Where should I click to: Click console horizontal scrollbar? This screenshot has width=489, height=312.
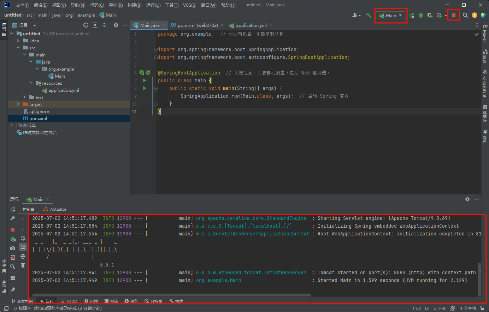(x=172, y=295)
